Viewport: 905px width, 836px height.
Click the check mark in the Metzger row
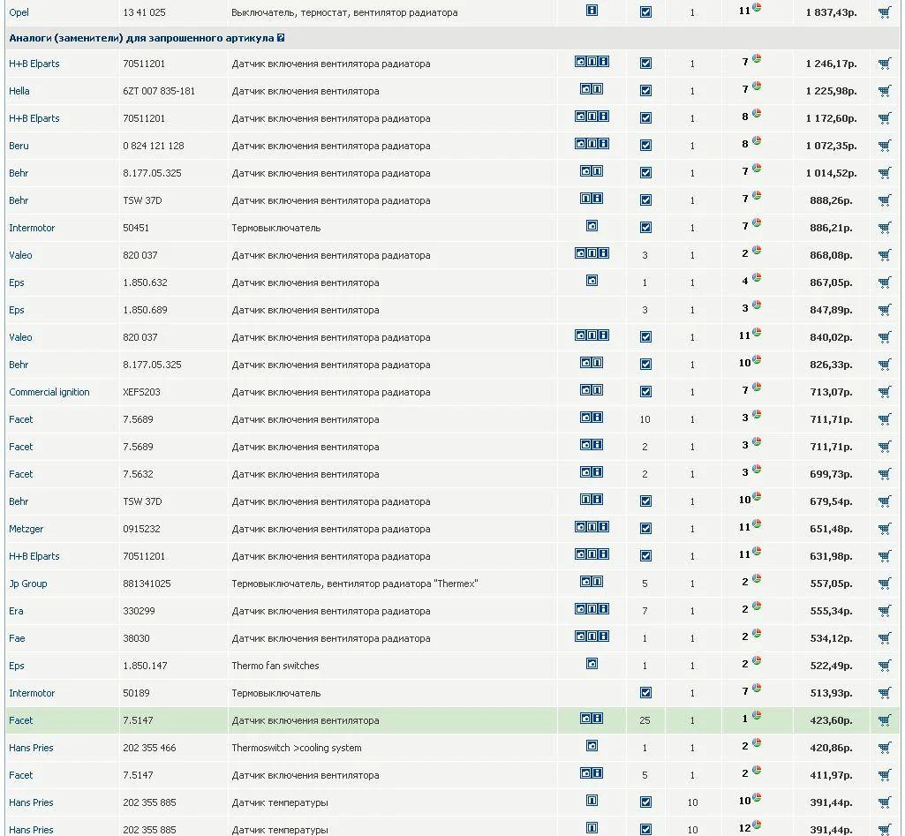(x=645, y=529)
